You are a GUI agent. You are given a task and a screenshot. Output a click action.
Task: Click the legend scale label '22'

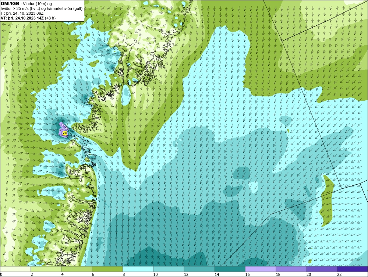(x=339, y=274)
